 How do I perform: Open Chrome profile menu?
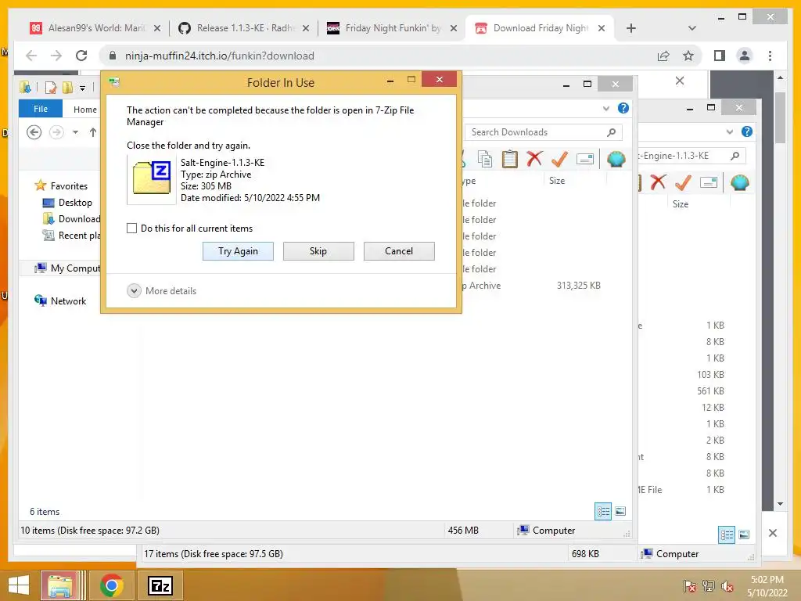pyautogui.click(x=745, y=56)
